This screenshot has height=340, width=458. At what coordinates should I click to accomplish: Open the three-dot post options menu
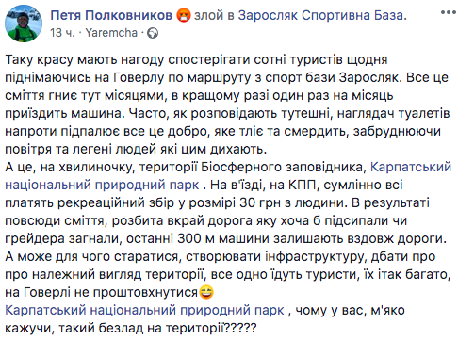point(449,12)
